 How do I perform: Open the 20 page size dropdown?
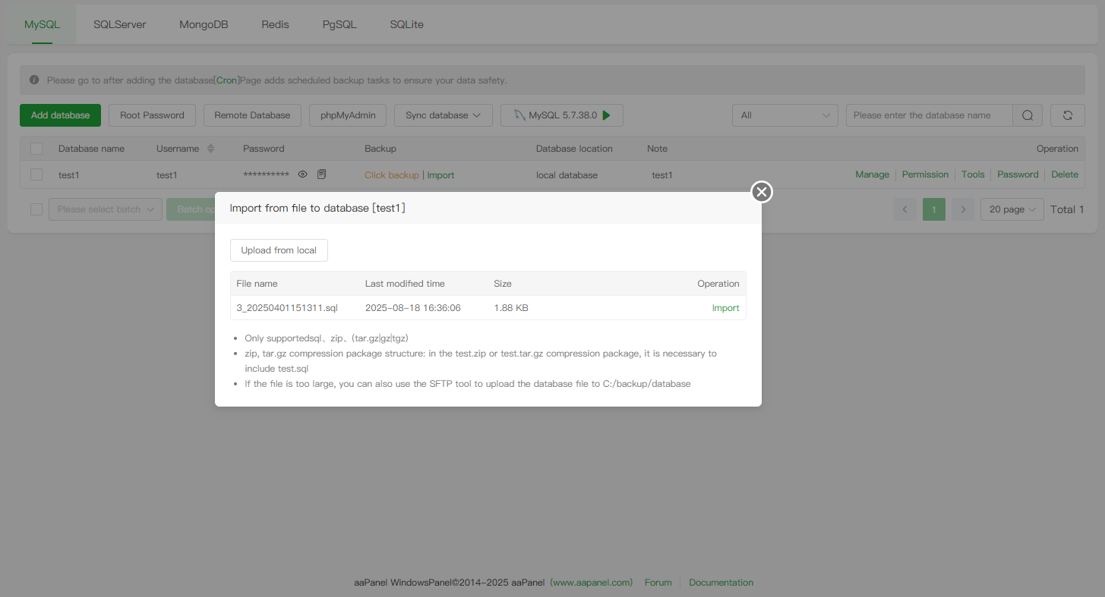click(x=1012, y=209)
